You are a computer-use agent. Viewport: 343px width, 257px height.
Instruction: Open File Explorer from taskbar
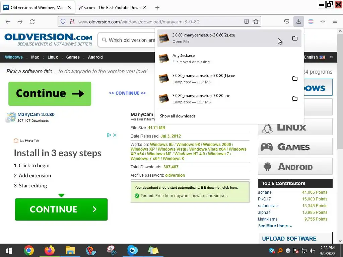70,250
